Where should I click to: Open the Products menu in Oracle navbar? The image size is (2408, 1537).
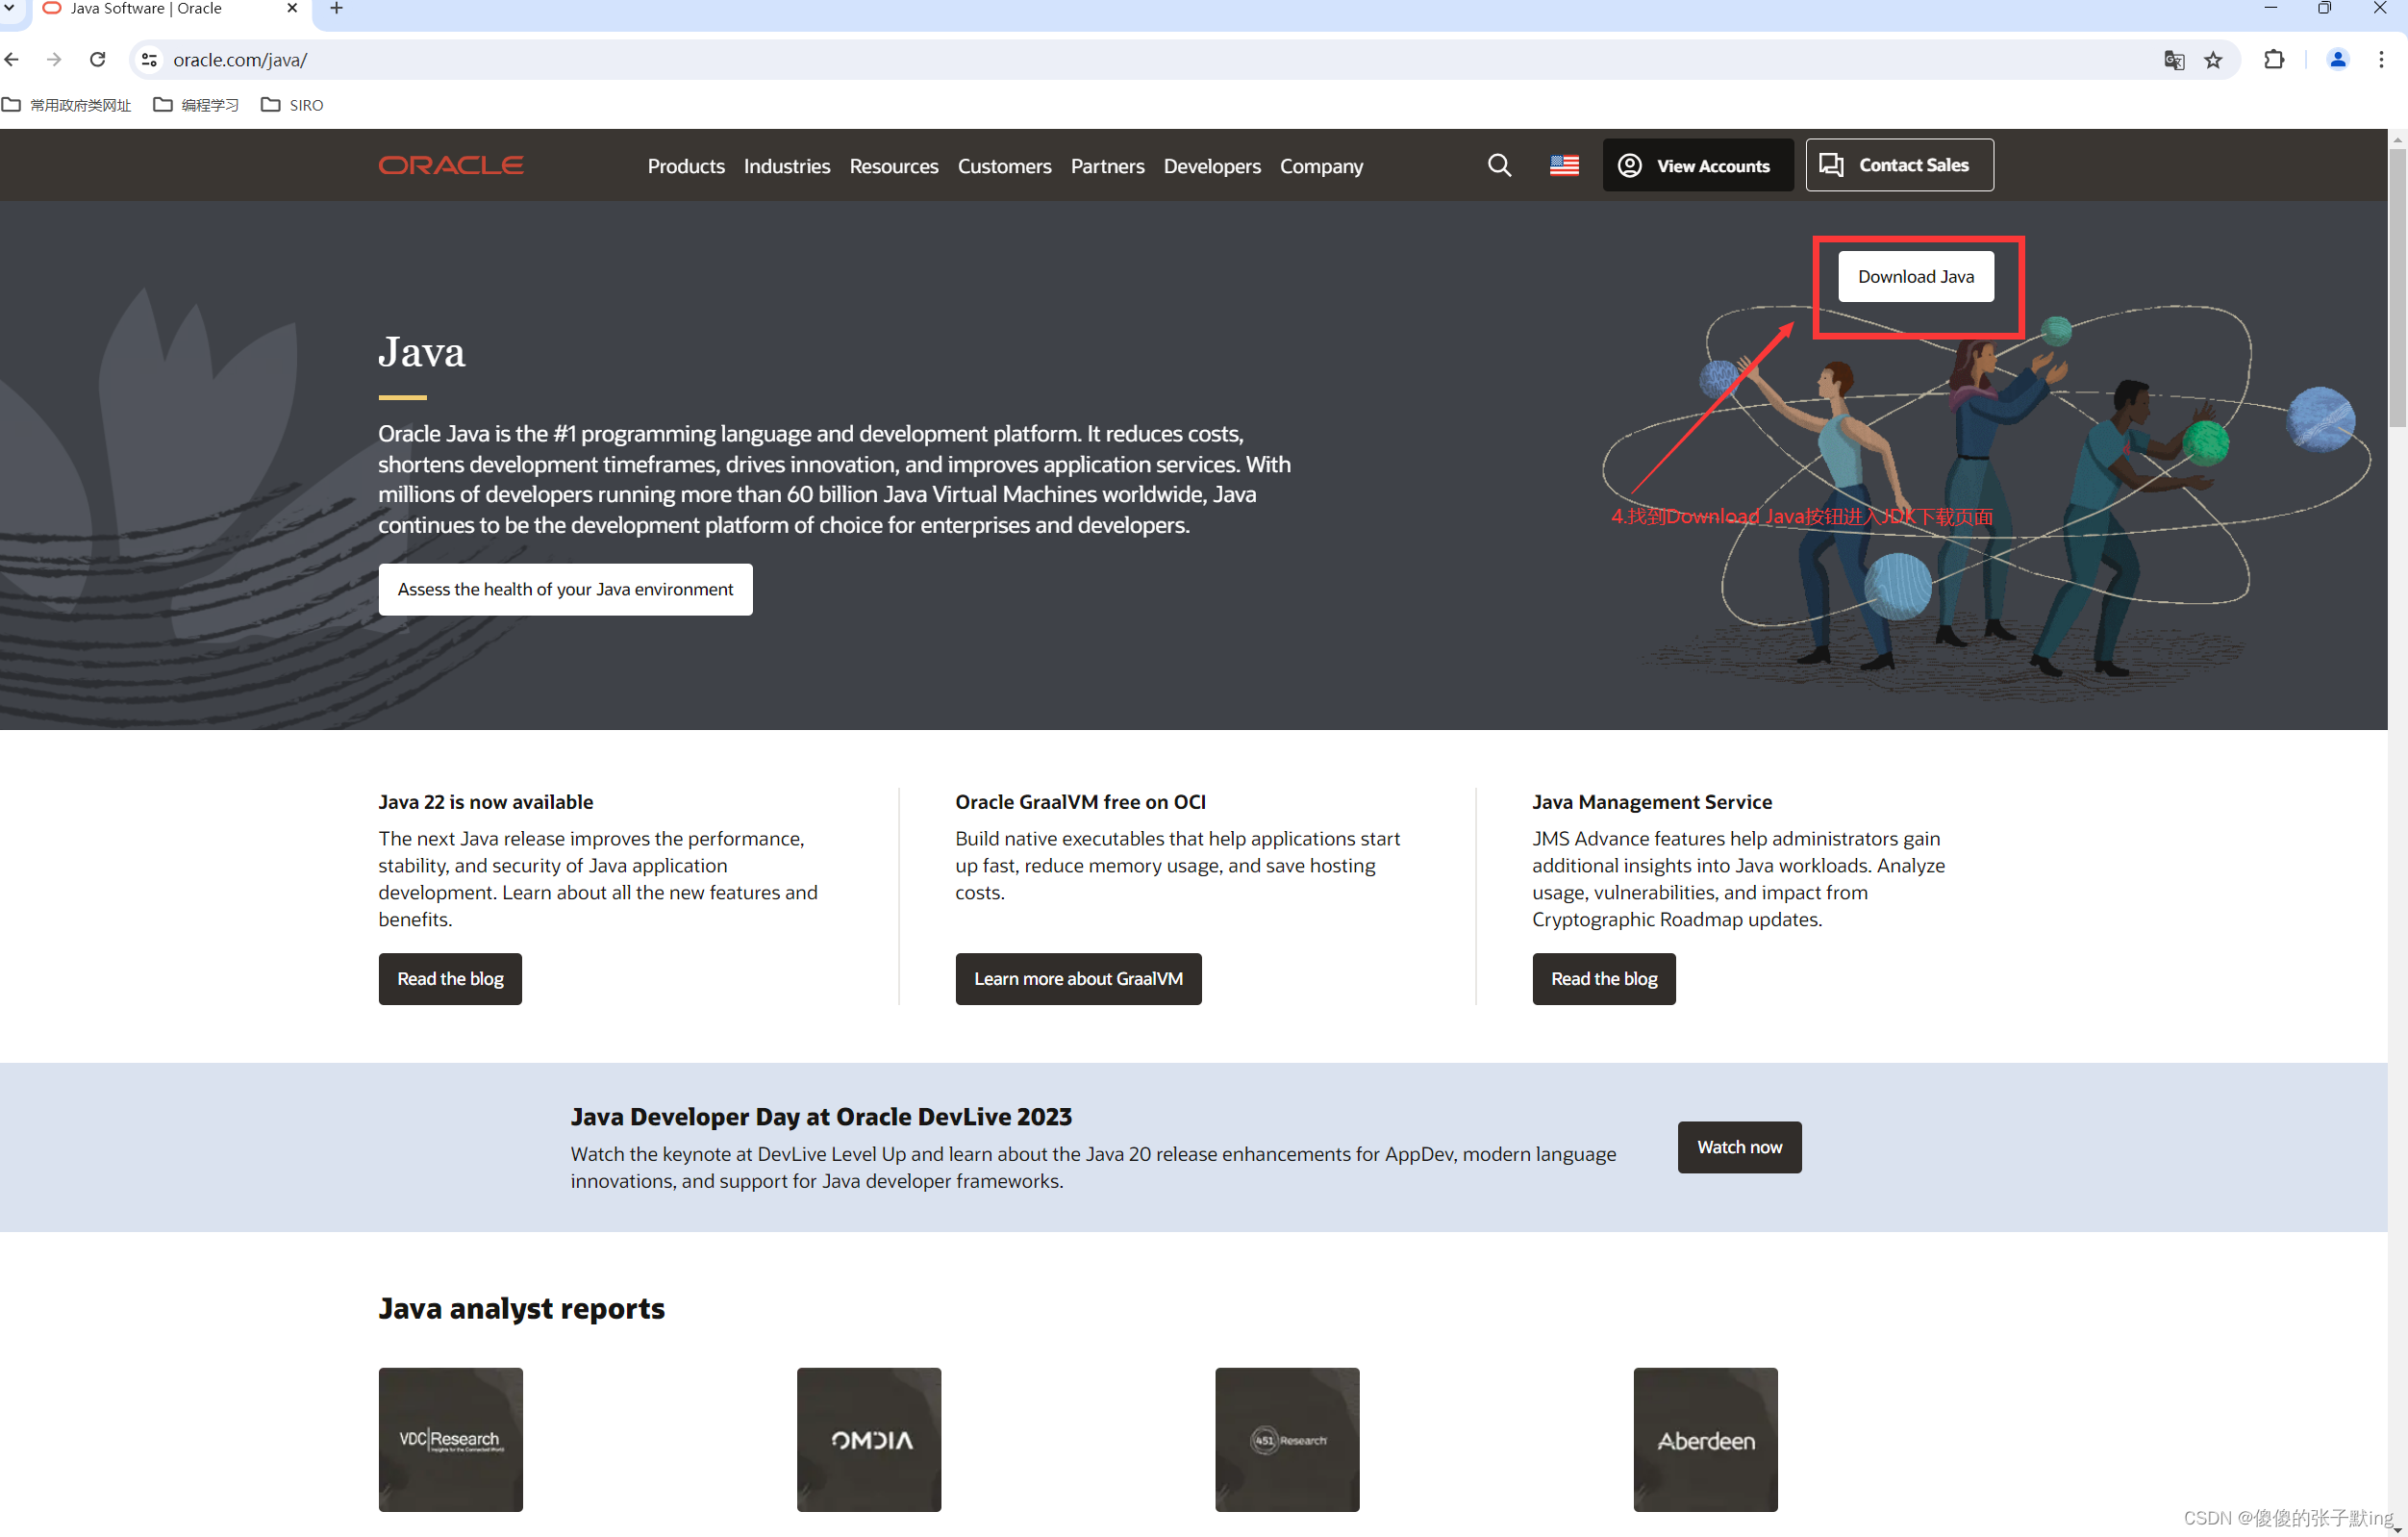click(x=685, y=166)
